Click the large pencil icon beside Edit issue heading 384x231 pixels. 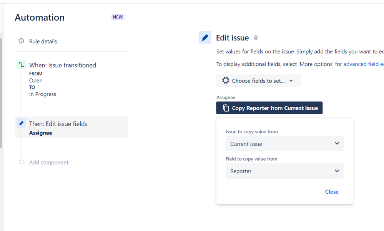205,38
